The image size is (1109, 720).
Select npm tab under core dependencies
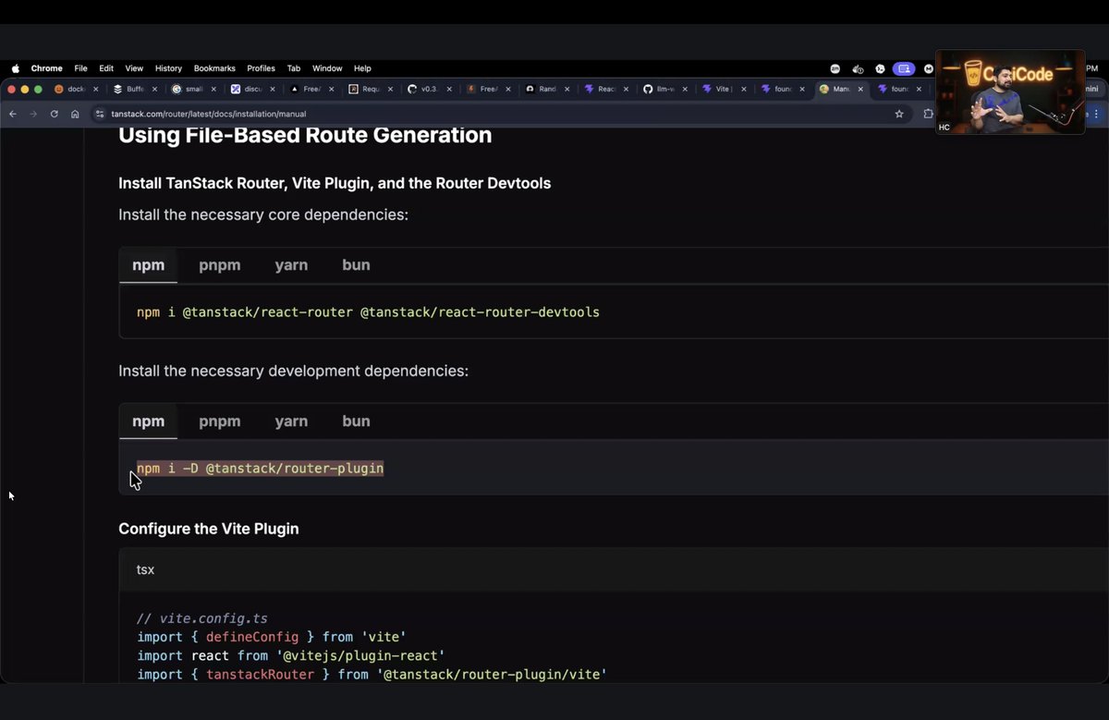click(x=148, y=265)
